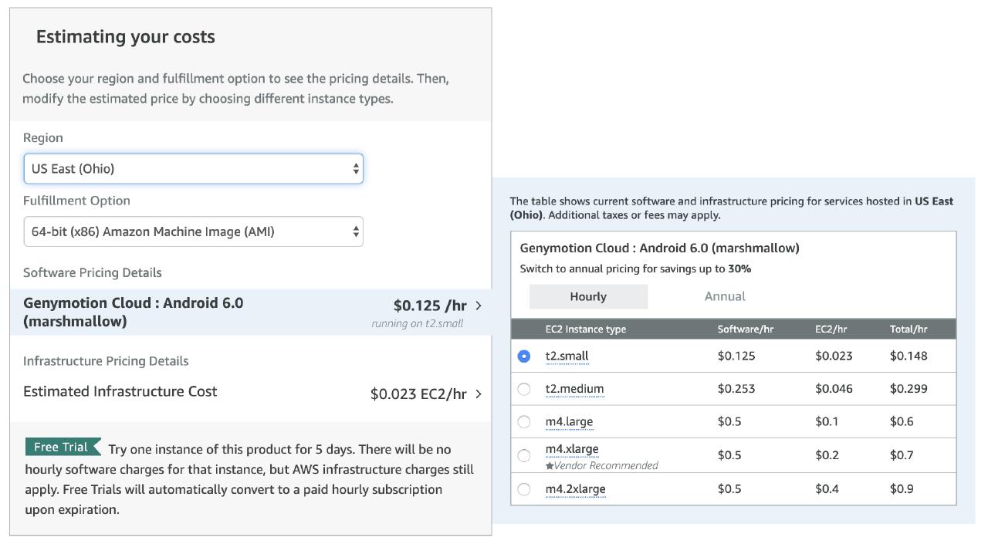Click the EC2/hr column header

click(831, 329)
